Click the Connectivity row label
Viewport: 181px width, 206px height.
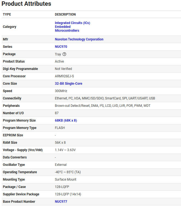click(12, 98)
